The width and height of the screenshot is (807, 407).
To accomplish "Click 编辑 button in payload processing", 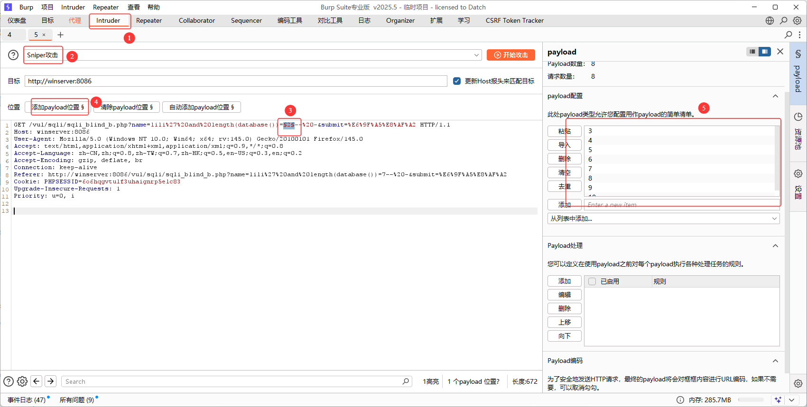I will [x=565, y=295].
